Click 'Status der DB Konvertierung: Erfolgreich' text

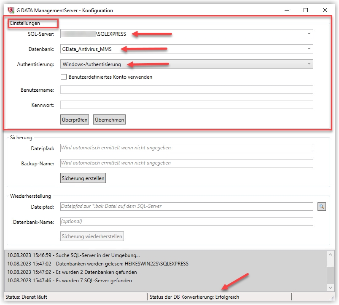pos(194,297)
